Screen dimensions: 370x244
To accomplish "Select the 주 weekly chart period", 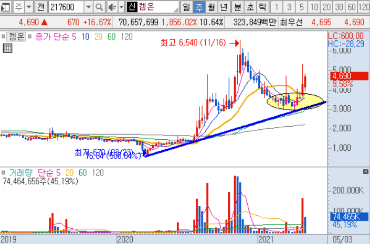I will 199,7.
